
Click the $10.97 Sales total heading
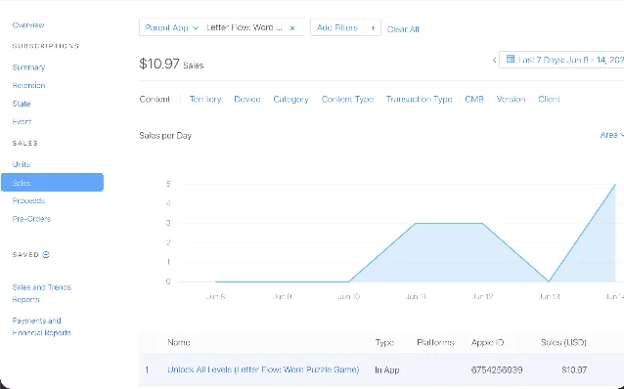coord(171,65)
